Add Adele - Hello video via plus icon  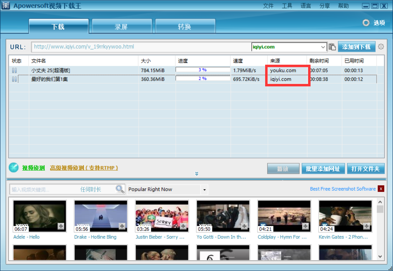tap(61, 227)
